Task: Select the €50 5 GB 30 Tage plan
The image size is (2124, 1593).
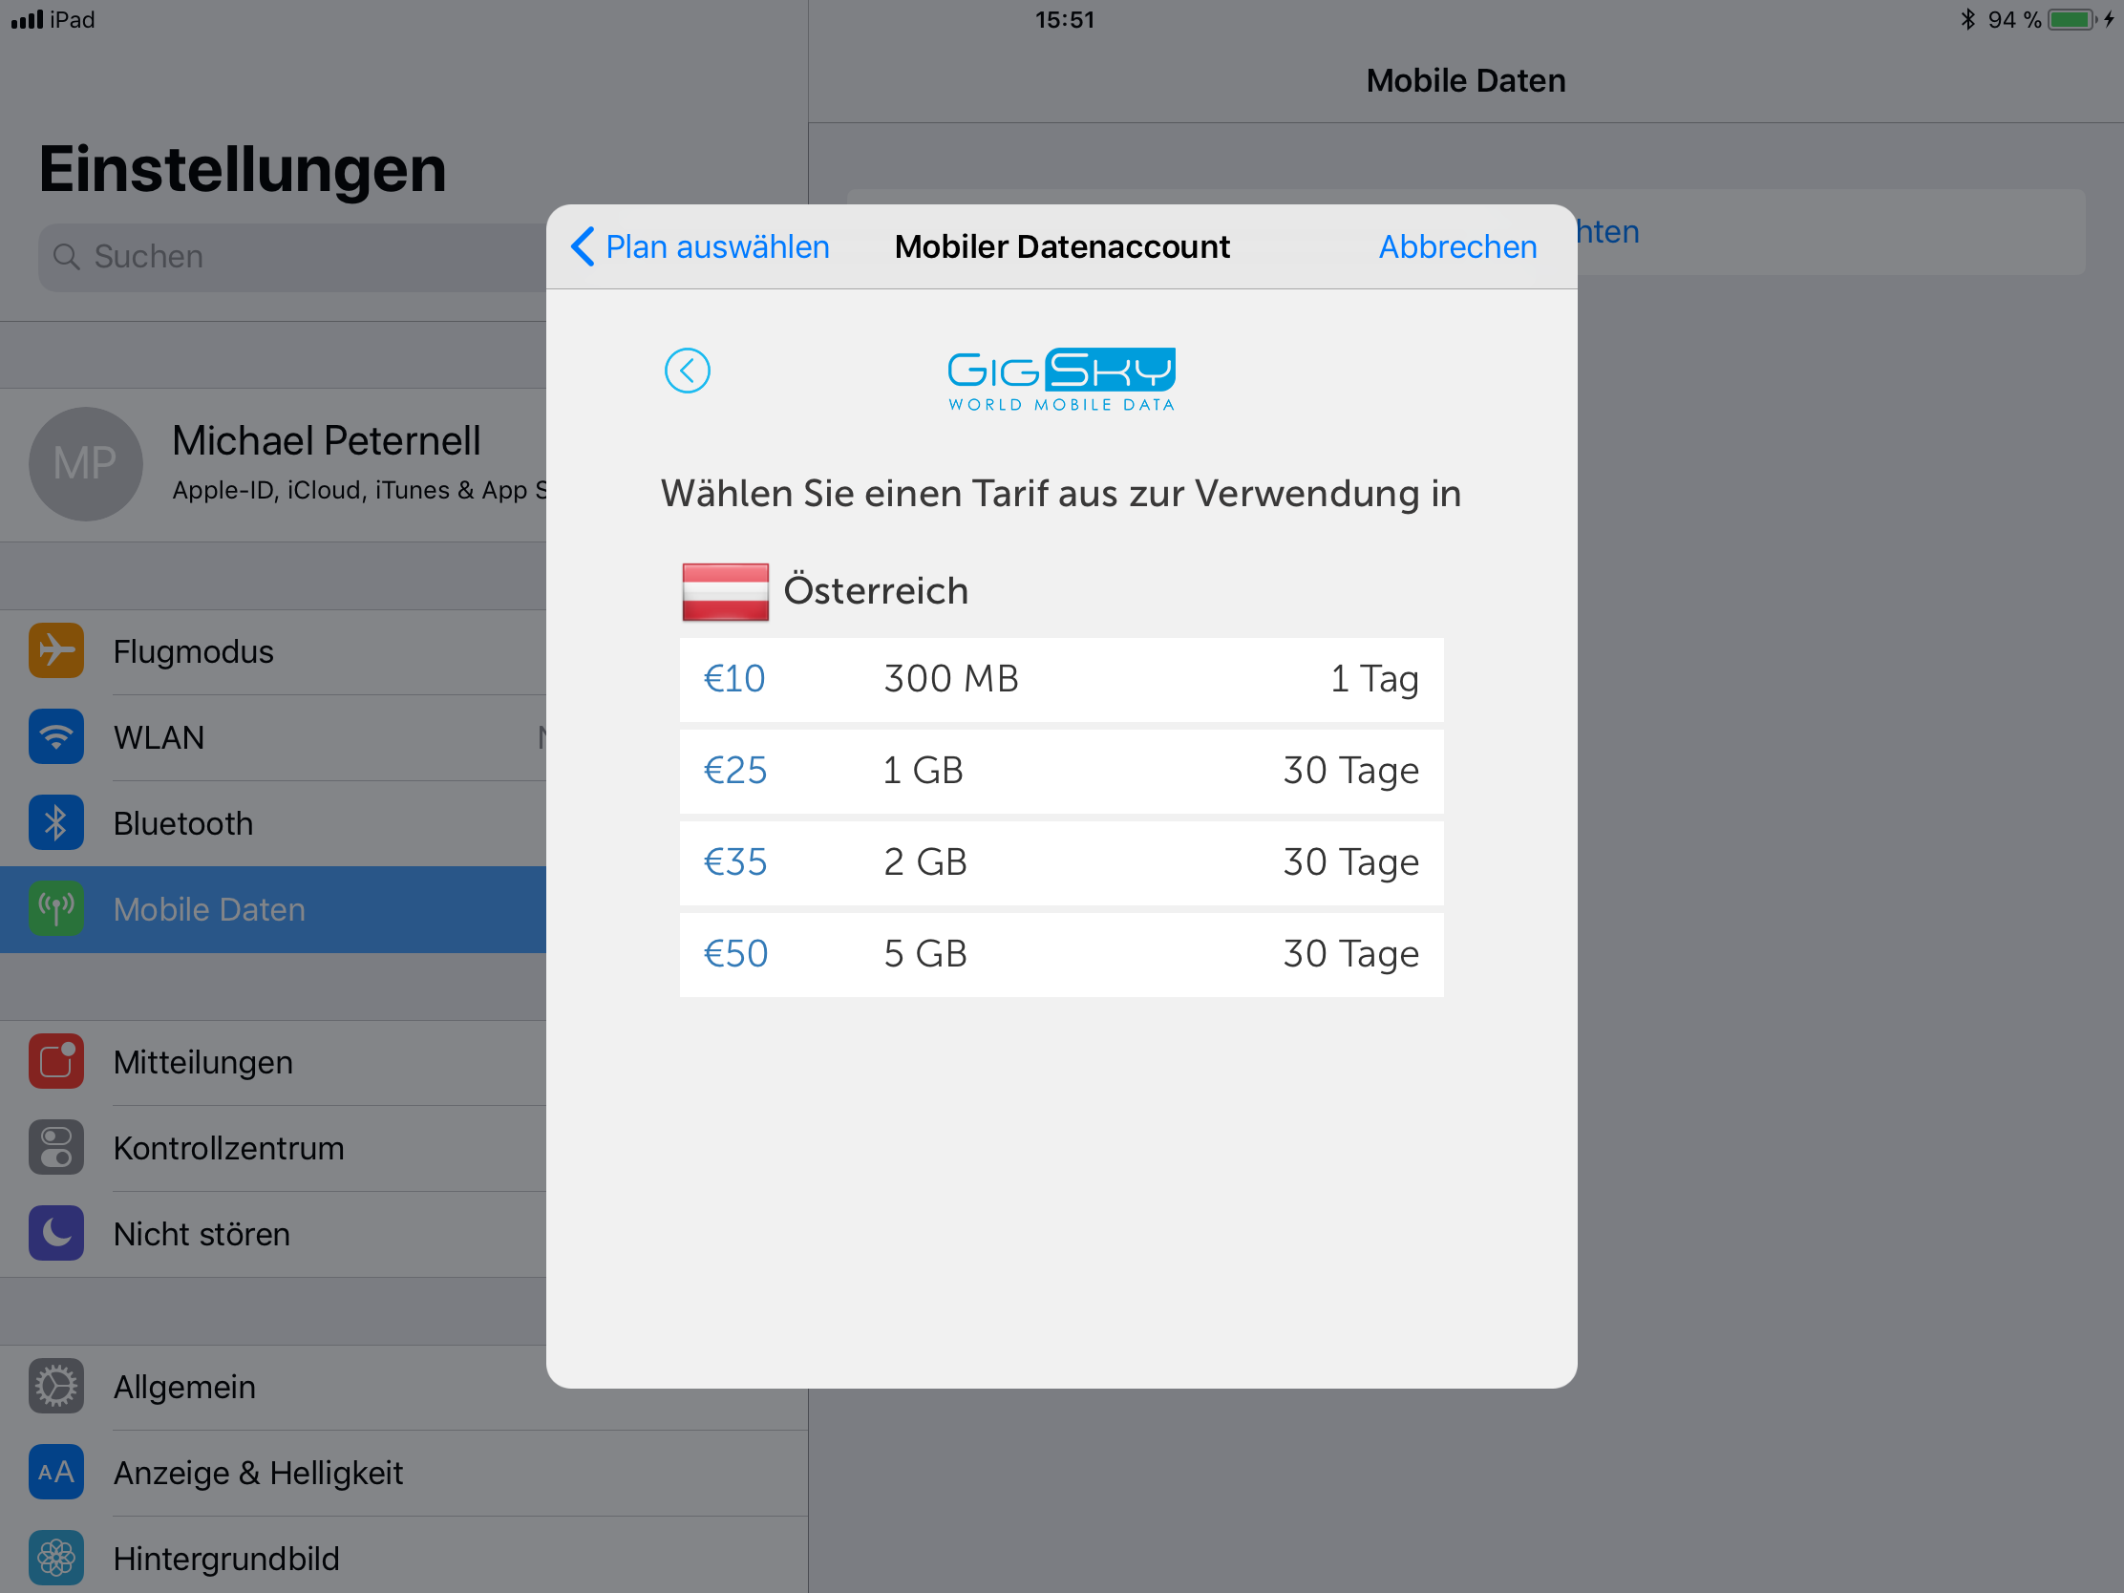Action: point(1061,954)
